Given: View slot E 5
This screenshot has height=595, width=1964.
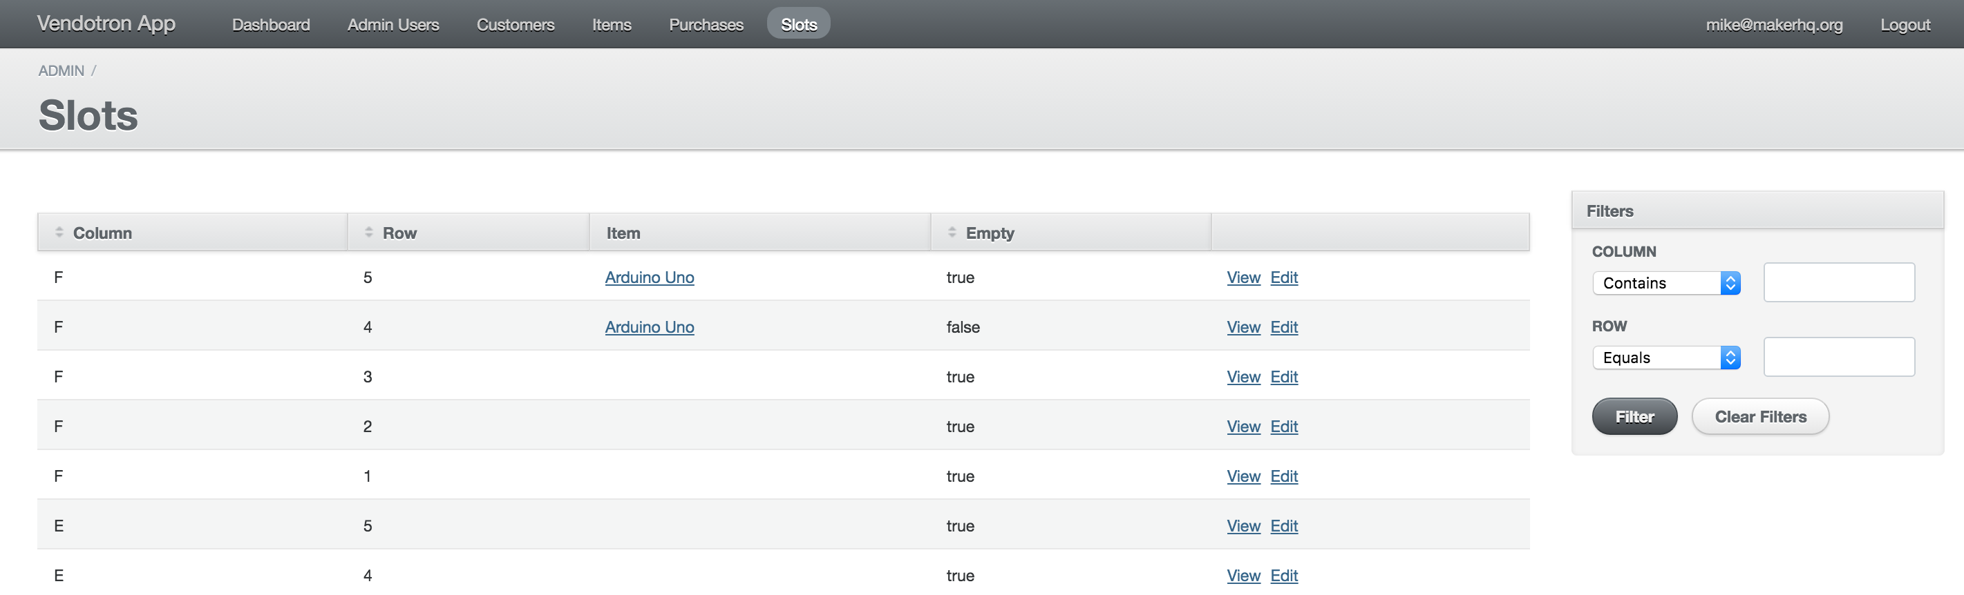Looking at the screenshot, I should (x=1243, y=527).
